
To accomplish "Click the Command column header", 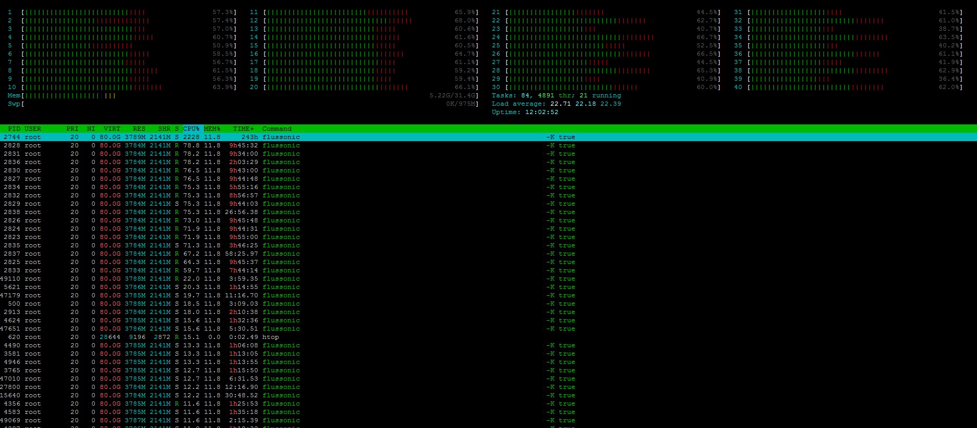I will pyautogui.click(x=277, y=129).
